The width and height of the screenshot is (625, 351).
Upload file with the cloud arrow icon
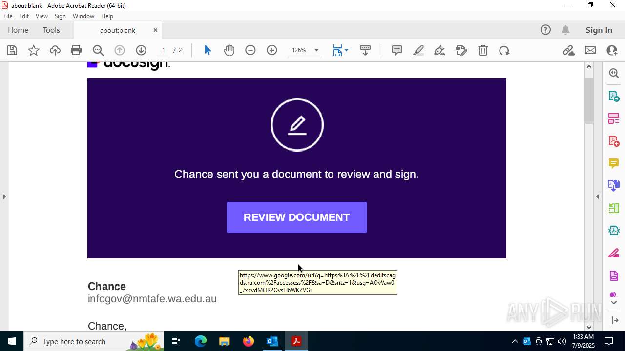[55, 50]
